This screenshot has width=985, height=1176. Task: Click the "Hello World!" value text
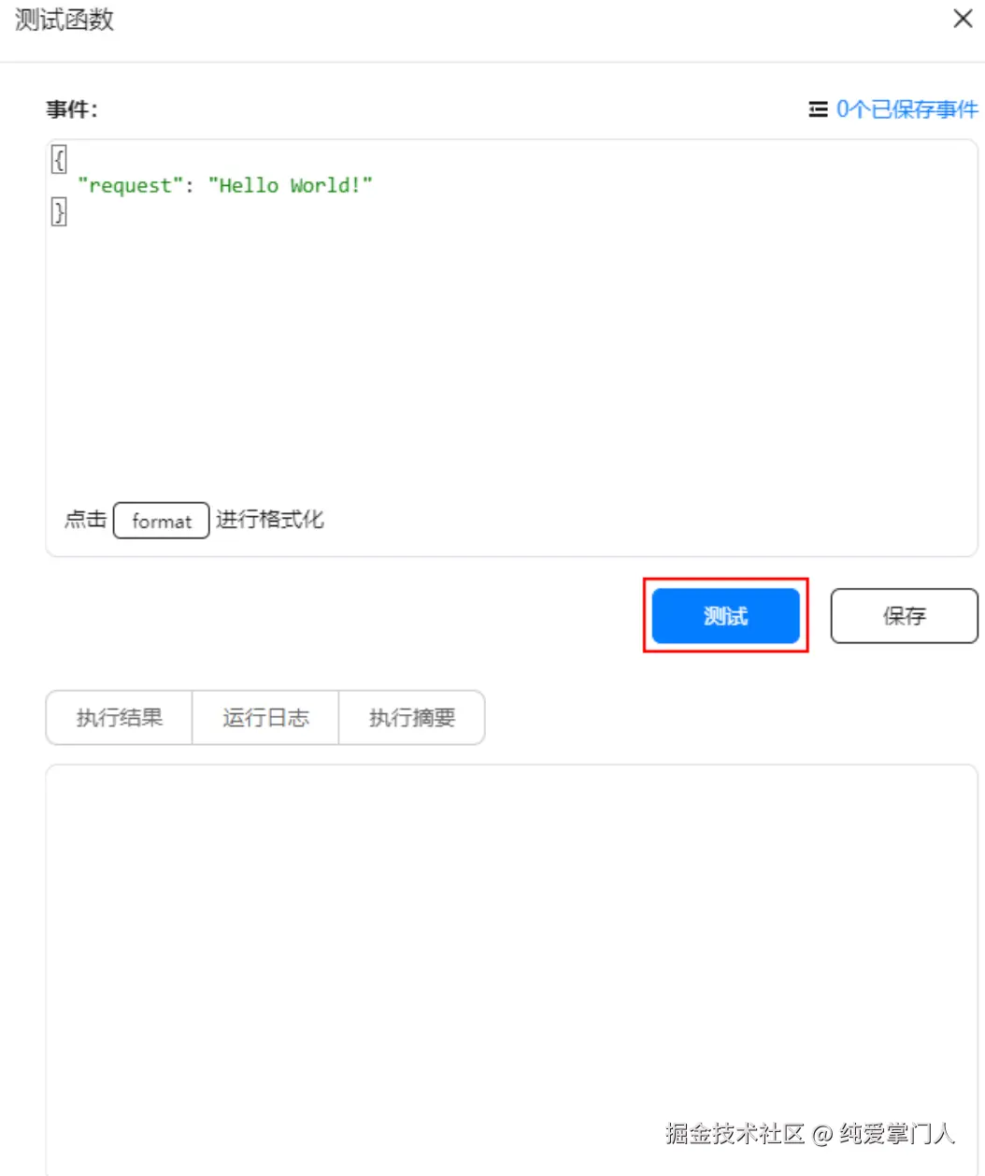(290, 185)
